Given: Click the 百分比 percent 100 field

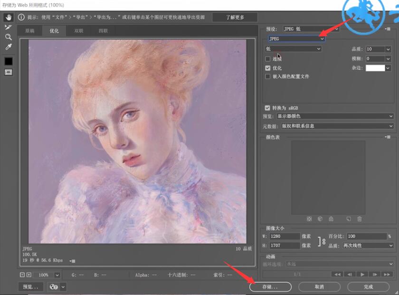Looking at the screenshot, I should pyautogui.click(x=366, y=236).
